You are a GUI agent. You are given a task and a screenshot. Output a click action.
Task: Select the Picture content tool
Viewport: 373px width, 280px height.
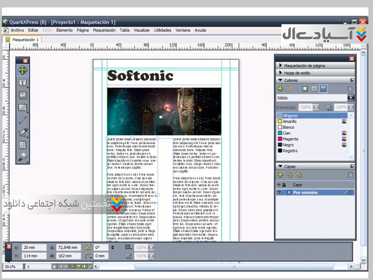coord(22,95)
